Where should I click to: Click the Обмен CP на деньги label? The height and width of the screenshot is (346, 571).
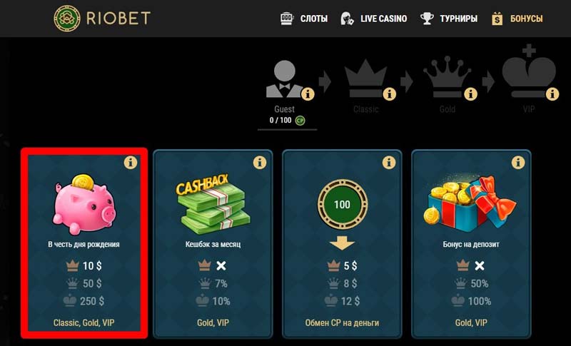point(343,322)
